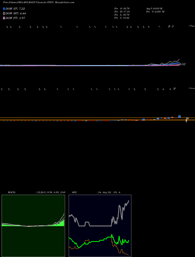195x257 pixels.
Task: Open the green MACD histogram panel
Action: [33, 226]
